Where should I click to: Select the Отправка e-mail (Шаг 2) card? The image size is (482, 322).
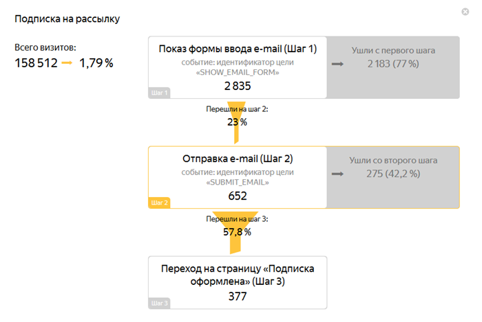(x=238, y=177)
